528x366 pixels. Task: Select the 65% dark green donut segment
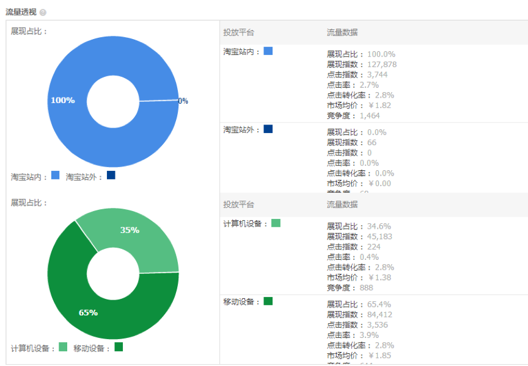(88, 312)
